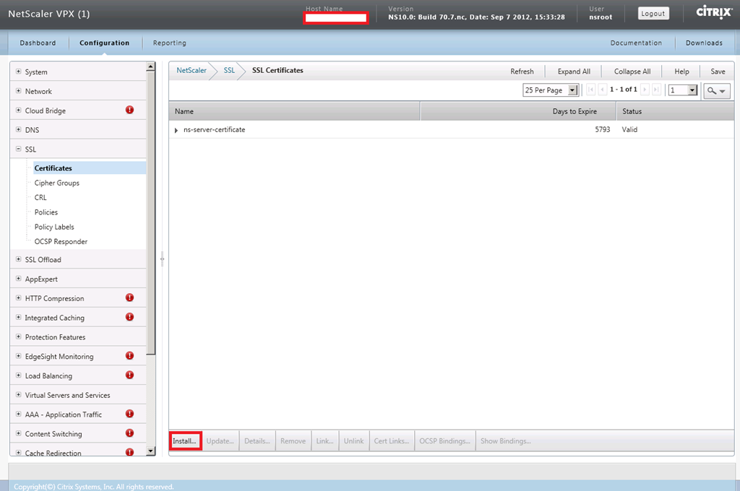Go to last page arrow

[656, 90]
